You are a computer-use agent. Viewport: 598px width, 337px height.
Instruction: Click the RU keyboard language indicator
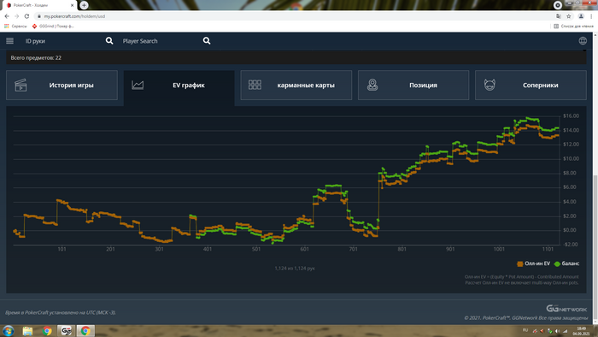coord(525,330)
